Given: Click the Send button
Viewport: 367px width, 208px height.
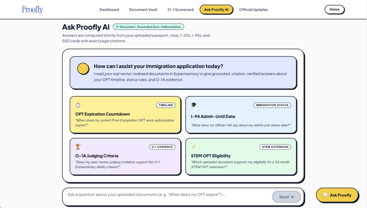Looking at the screenshot, I should [286, 197].
